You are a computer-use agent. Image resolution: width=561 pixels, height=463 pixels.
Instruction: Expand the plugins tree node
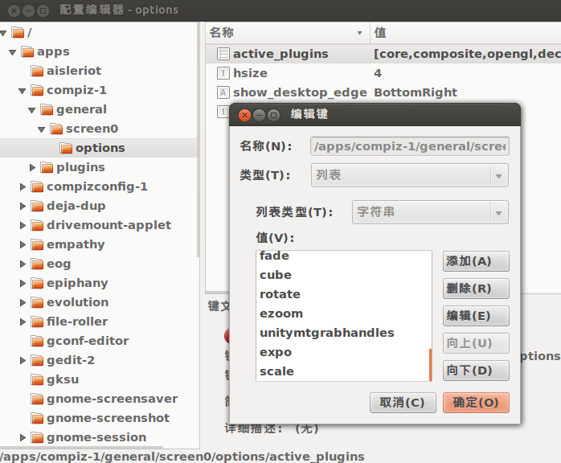32,167
